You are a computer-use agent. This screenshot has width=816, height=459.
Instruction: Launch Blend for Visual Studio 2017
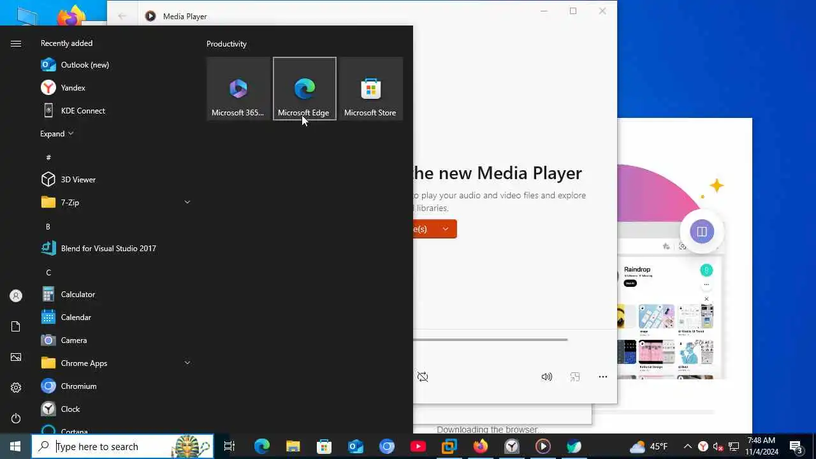115,249
